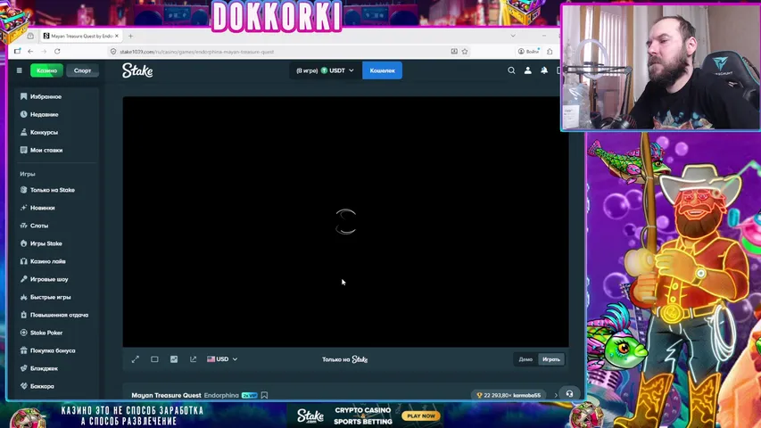Select the Казино section toggle
Screen dimensions: 761x428
(x=46, y=70)
